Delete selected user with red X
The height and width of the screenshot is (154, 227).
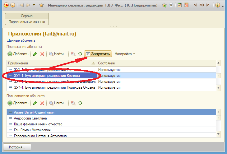(x=42, y=103)
